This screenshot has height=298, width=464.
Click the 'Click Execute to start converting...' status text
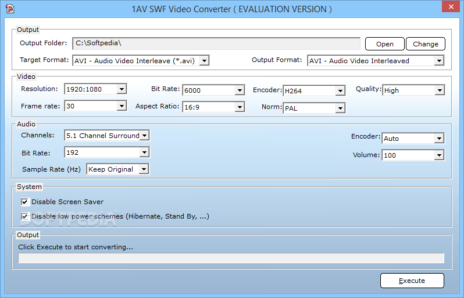76,247
